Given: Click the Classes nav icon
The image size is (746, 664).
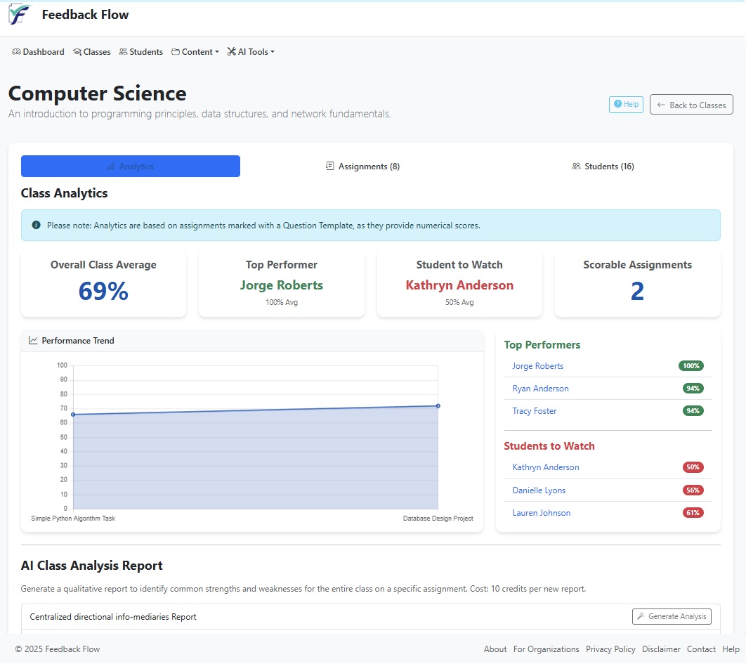Looking at the screenshot, I should 75,51.
